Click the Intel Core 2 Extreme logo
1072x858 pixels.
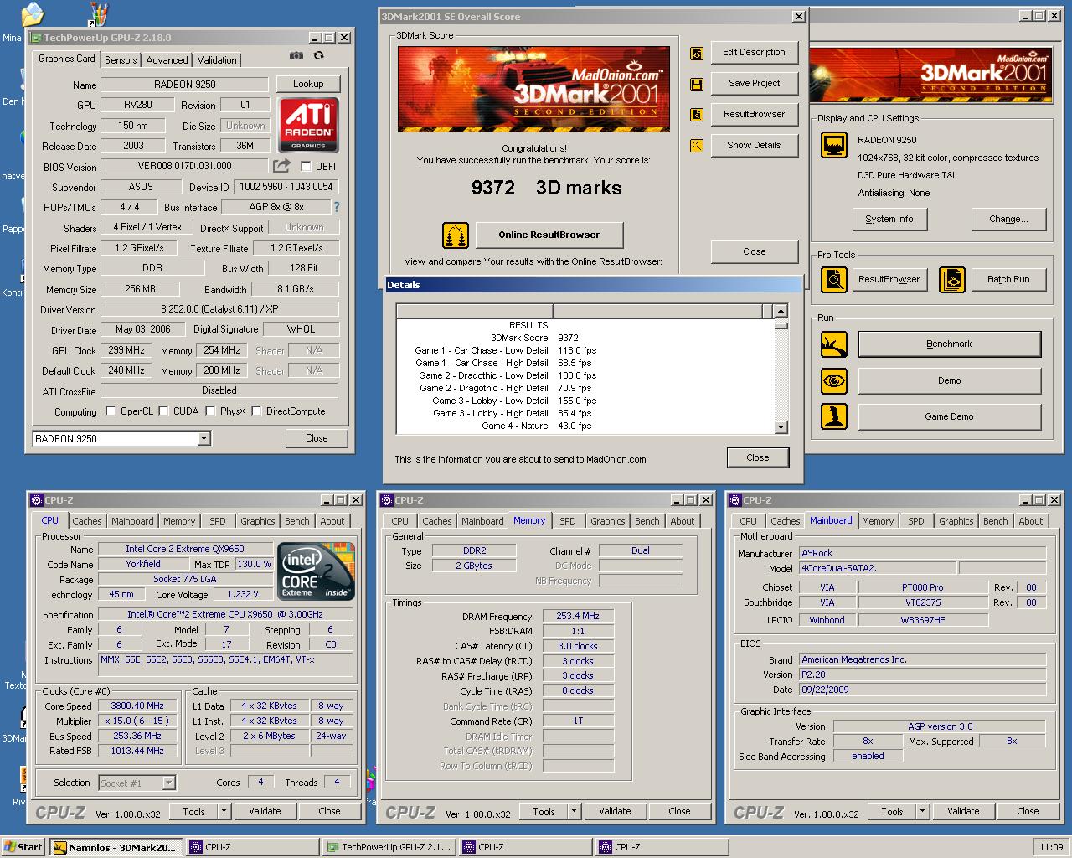[x=316, y=572]
